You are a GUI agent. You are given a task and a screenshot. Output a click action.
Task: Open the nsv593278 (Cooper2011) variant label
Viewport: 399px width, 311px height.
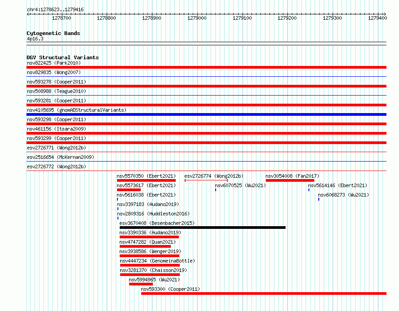[x=56, y=82]
